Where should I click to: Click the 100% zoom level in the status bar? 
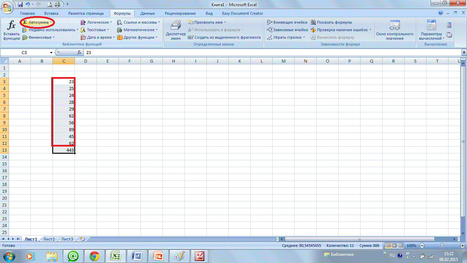tap(411, 246)
